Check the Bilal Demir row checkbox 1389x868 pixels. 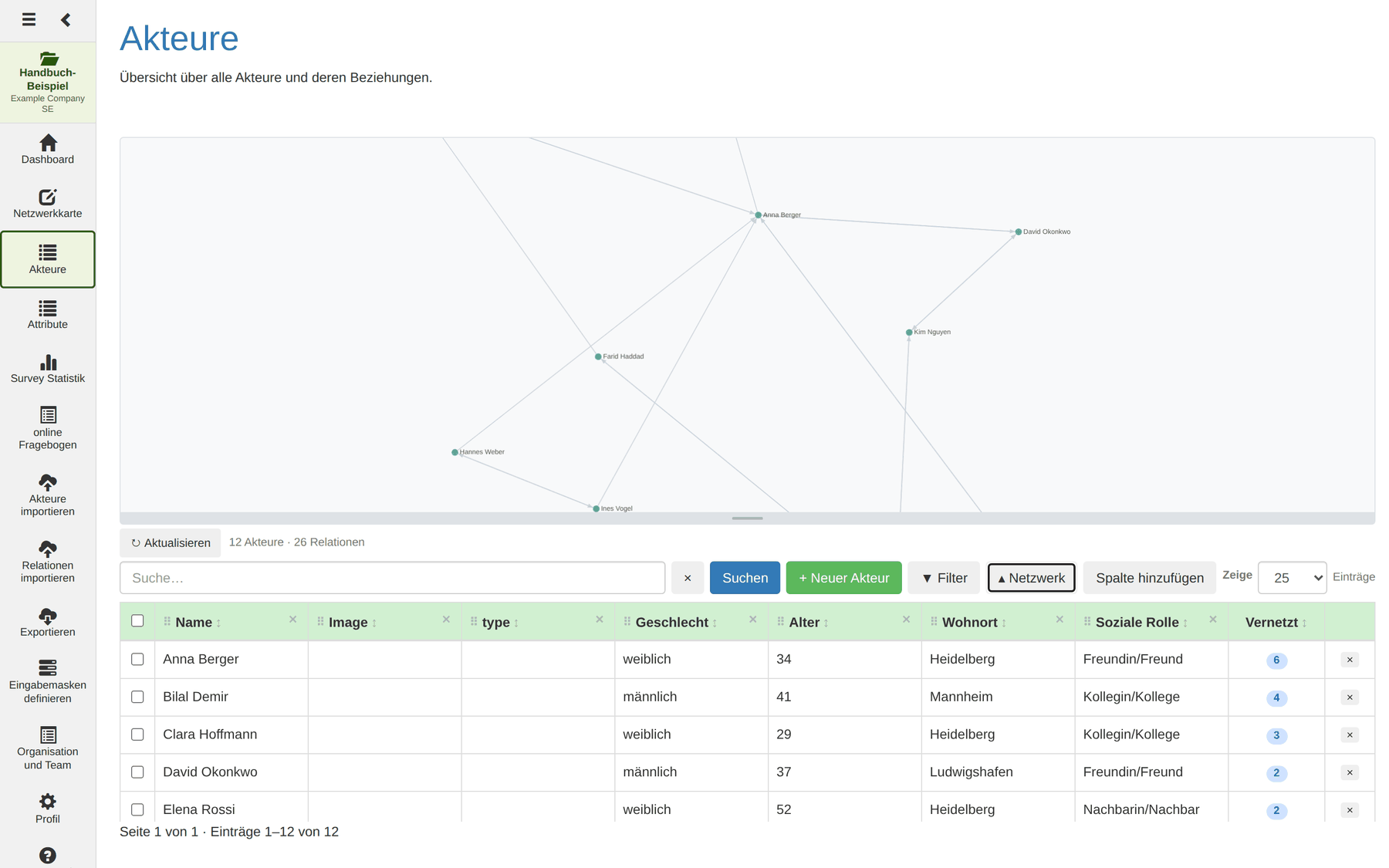[x=137, y=697]
